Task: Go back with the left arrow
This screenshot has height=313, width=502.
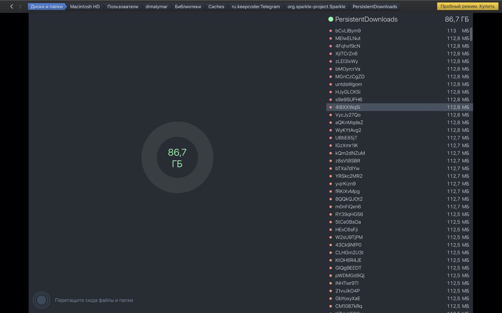Action: tap(11, 7)
